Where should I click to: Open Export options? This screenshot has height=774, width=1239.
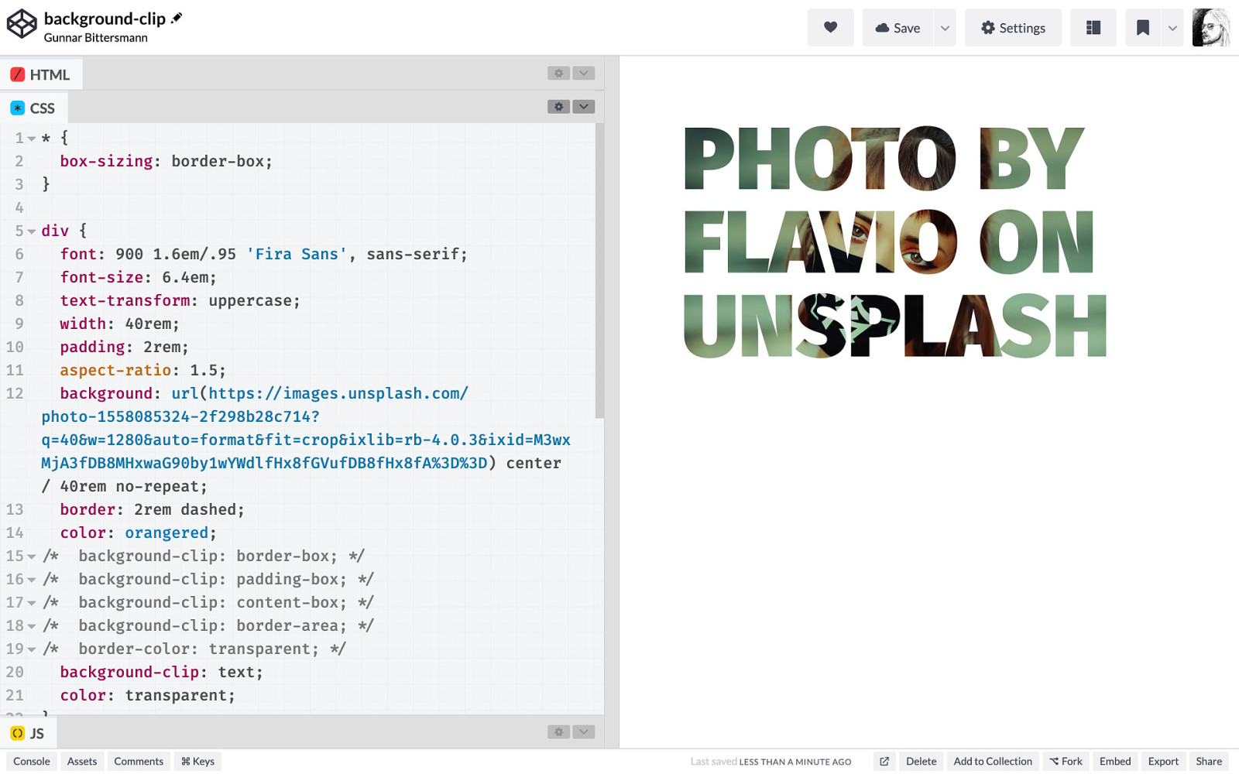click(1163, 762)
